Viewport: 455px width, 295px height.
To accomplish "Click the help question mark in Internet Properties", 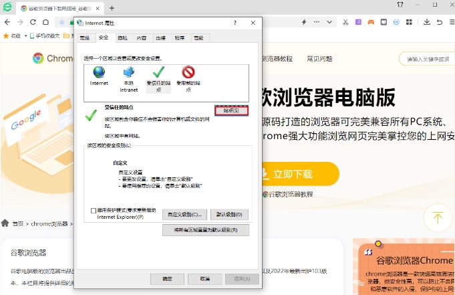I will 235,23.
